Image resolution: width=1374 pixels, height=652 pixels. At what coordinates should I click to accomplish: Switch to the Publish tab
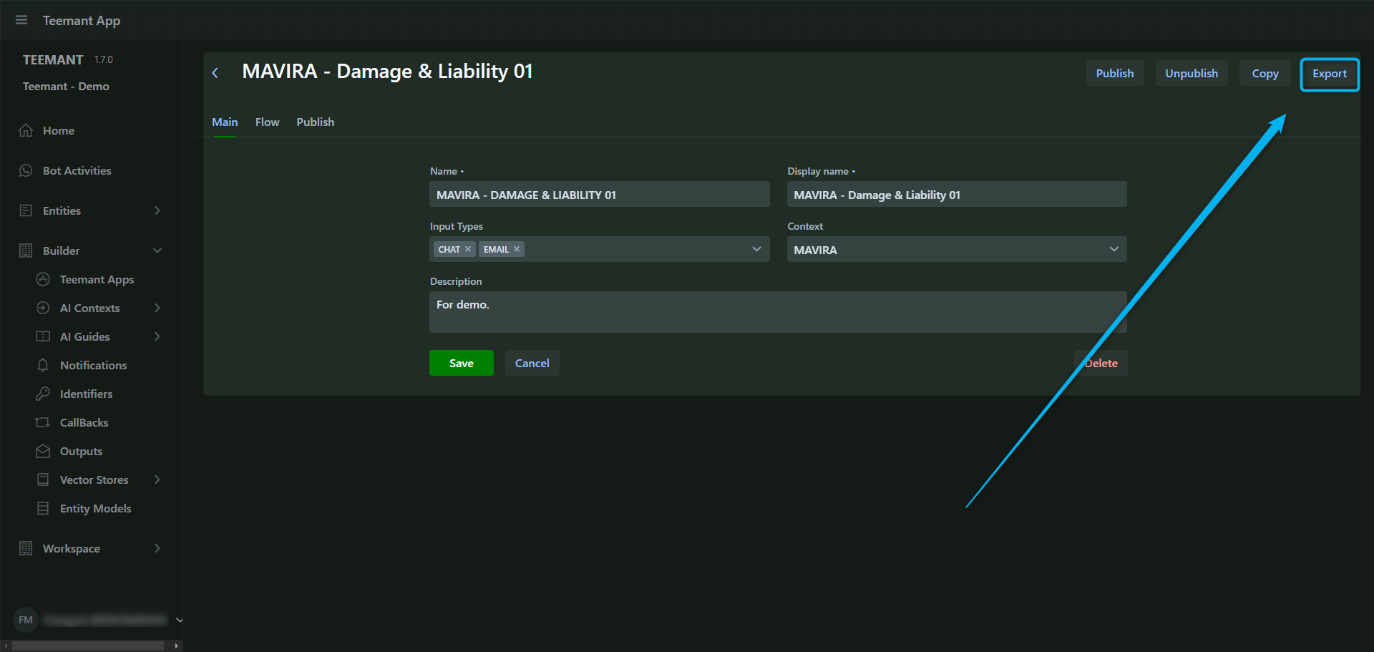[x=315, y=122]
